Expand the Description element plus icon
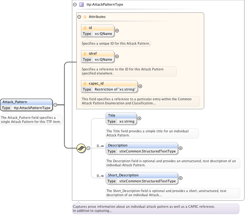The width and height of the screenshot is (245, 215). 180,148
